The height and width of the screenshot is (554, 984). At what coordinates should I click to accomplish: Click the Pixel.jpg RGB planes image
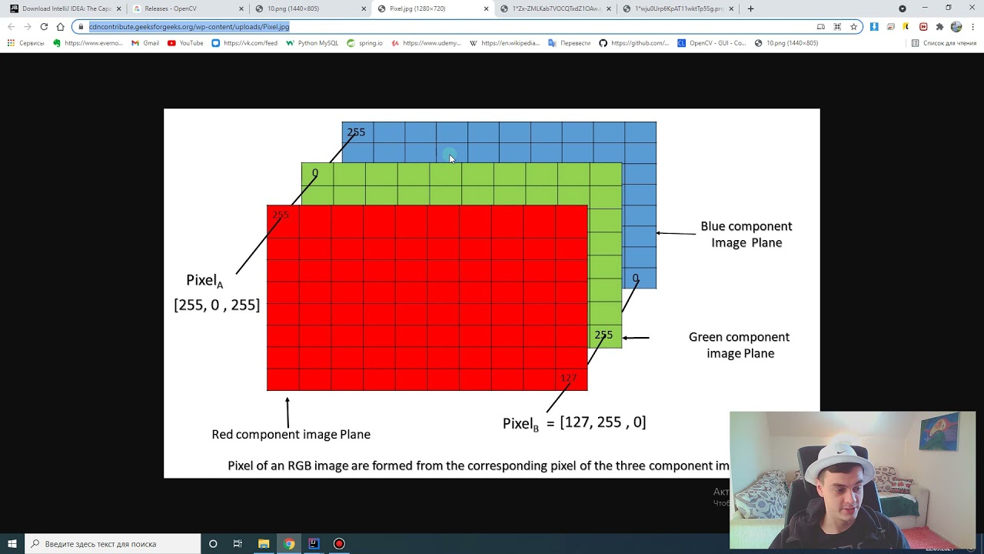pos(492,293)
